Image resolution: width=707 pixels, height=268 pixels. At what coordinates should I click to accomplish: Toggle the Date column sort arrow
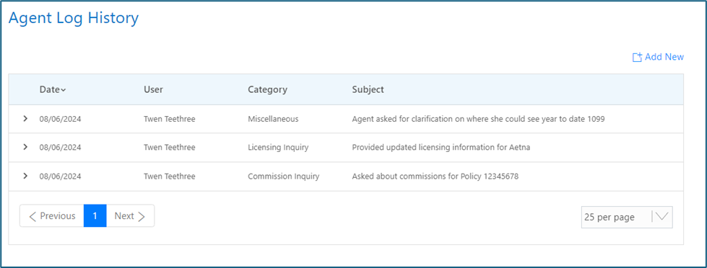pos(63,90)
